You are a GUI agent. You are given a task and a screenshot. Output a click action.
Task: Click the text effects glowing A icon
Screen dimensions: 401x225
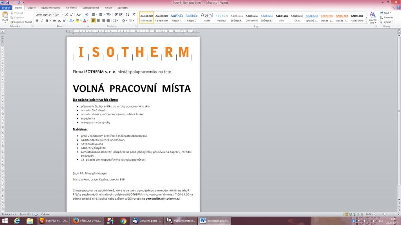point(71,21)
